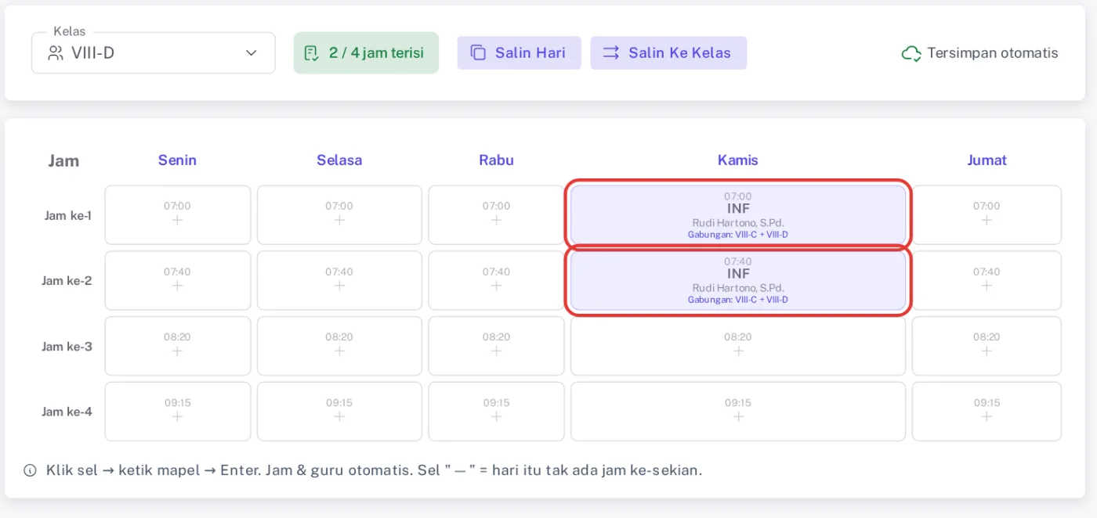Click the people icon beside VIII-D
Viewport: 1097px width, 518px height.
point(55,53)
